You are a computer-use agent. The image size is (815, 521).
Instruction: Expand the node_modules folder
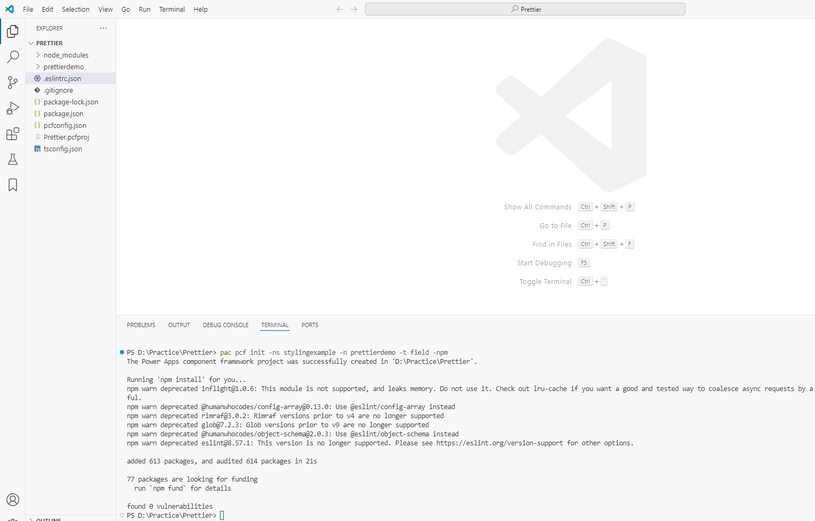click(66, 55)
